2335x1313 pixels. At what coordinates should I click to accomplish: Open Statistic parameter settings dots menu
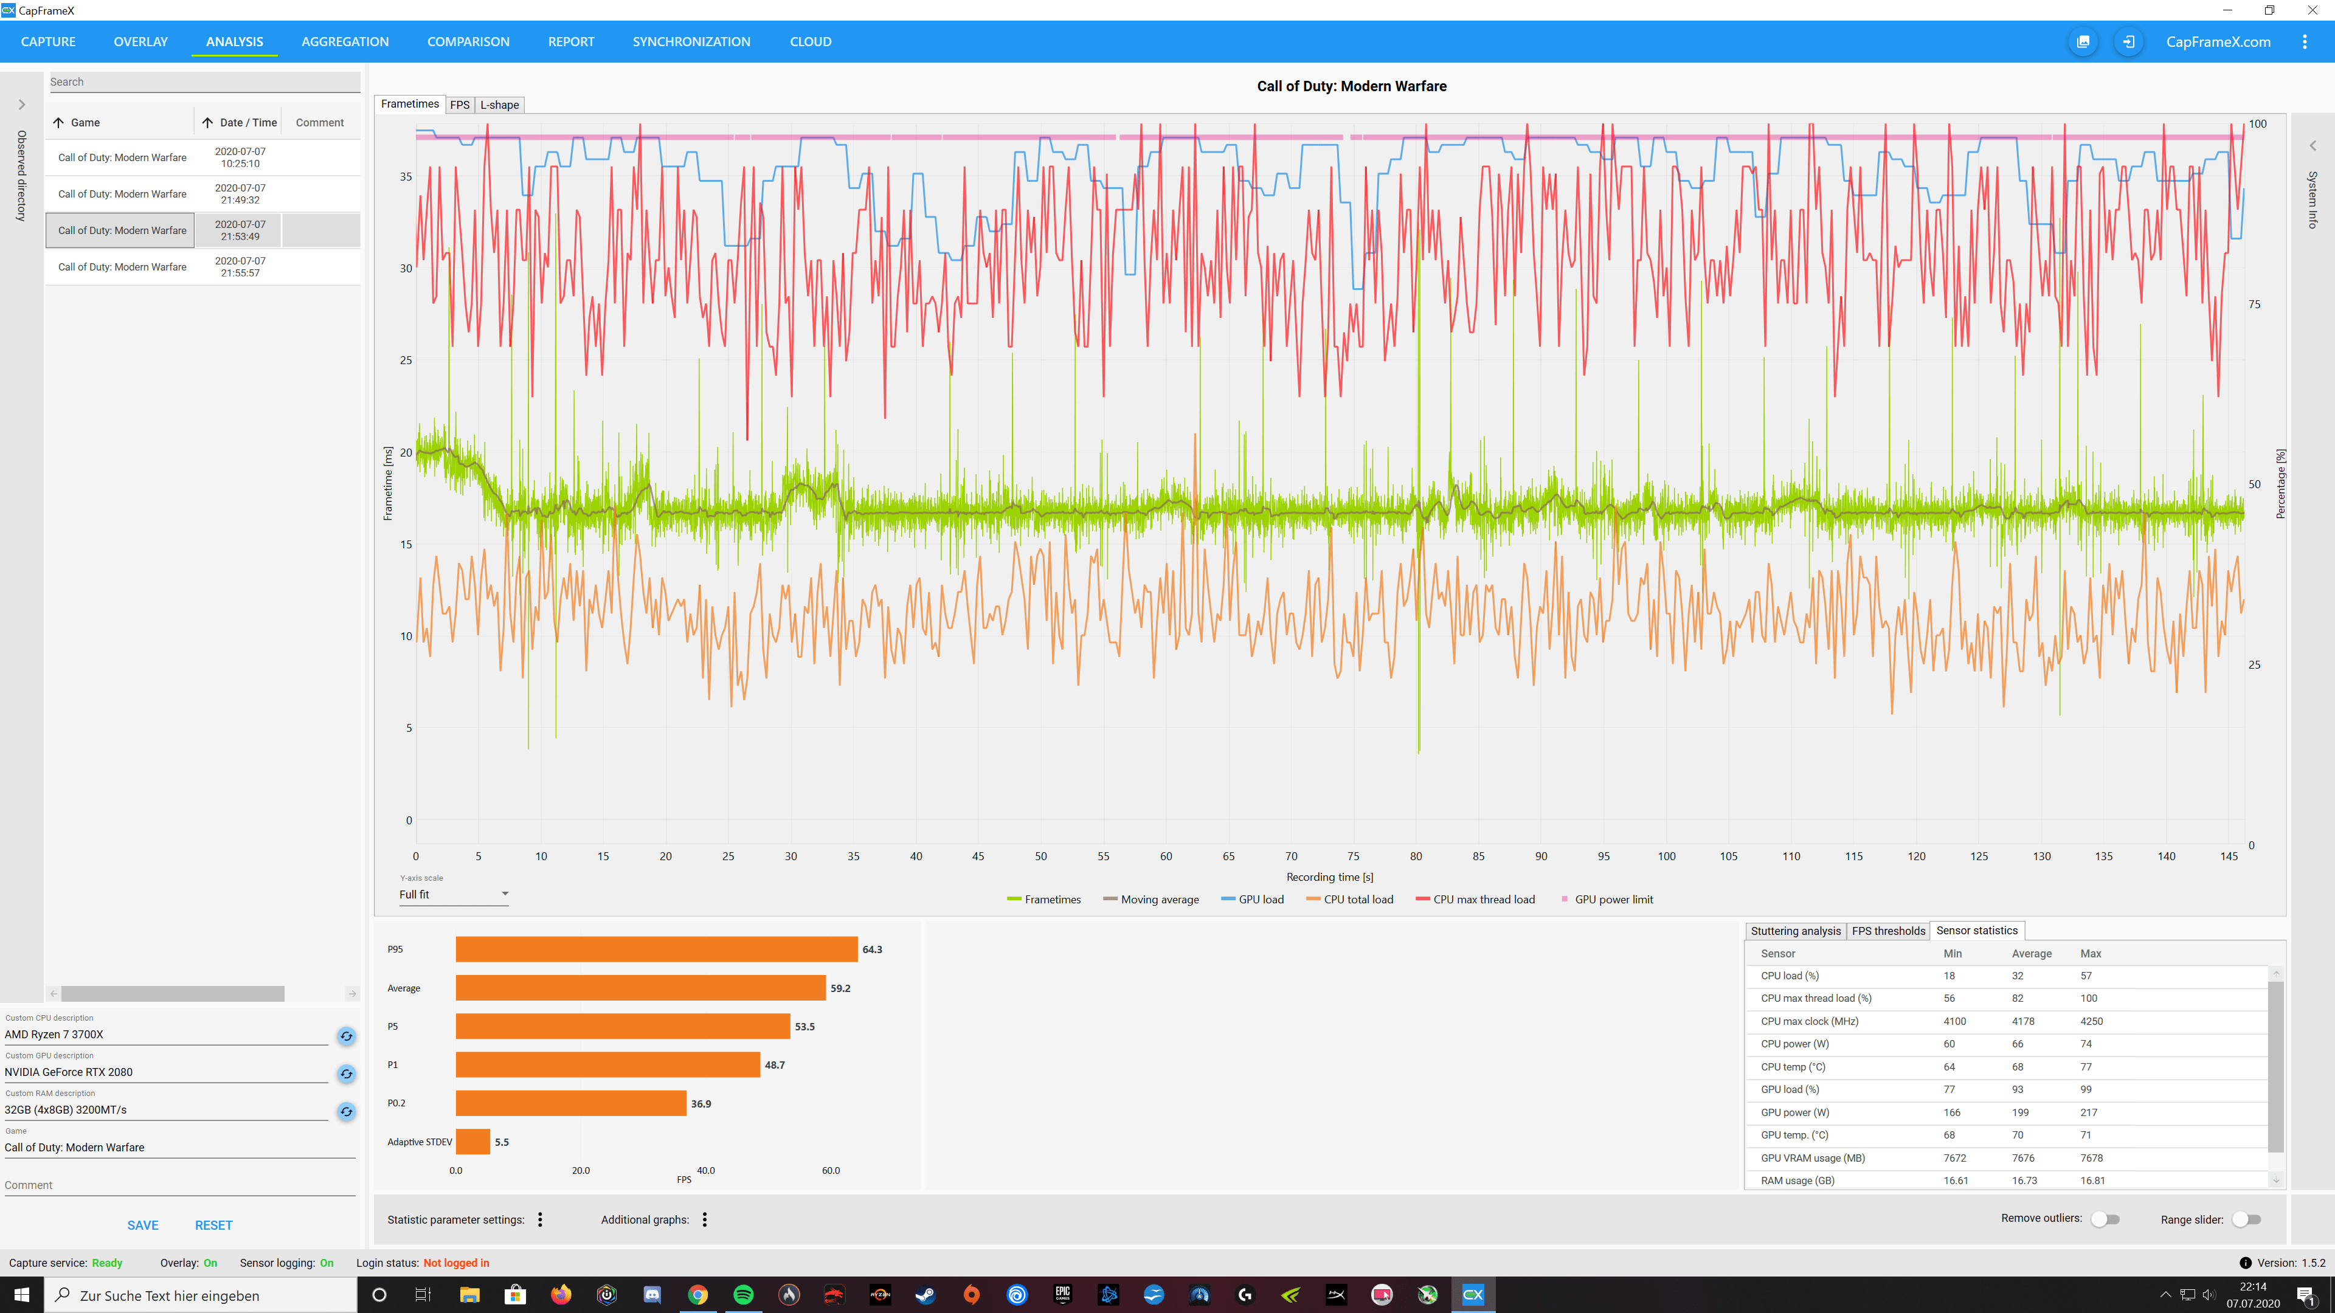[540, 1219]
